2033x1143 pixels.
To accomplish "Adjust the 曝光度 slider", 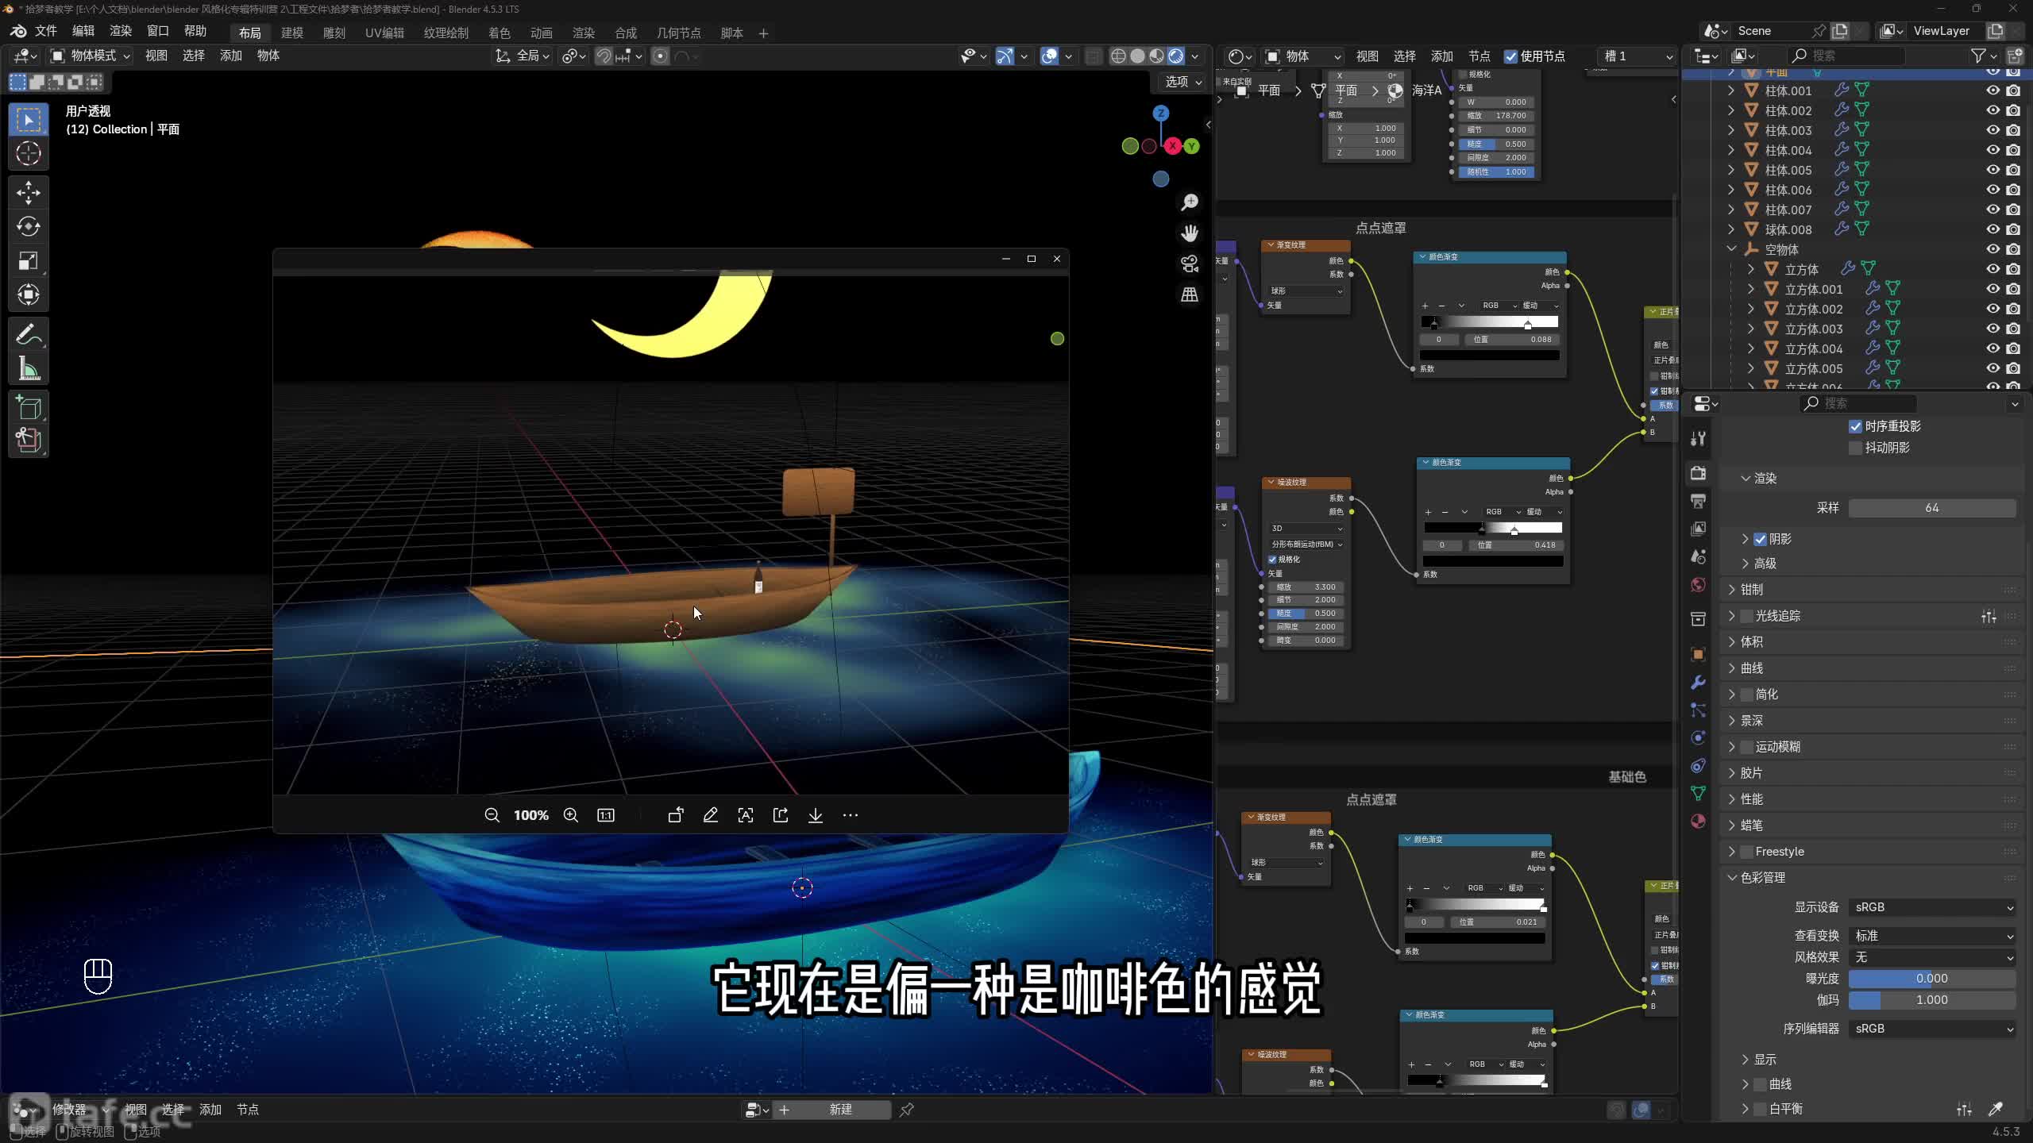I will pos(1932,979).
